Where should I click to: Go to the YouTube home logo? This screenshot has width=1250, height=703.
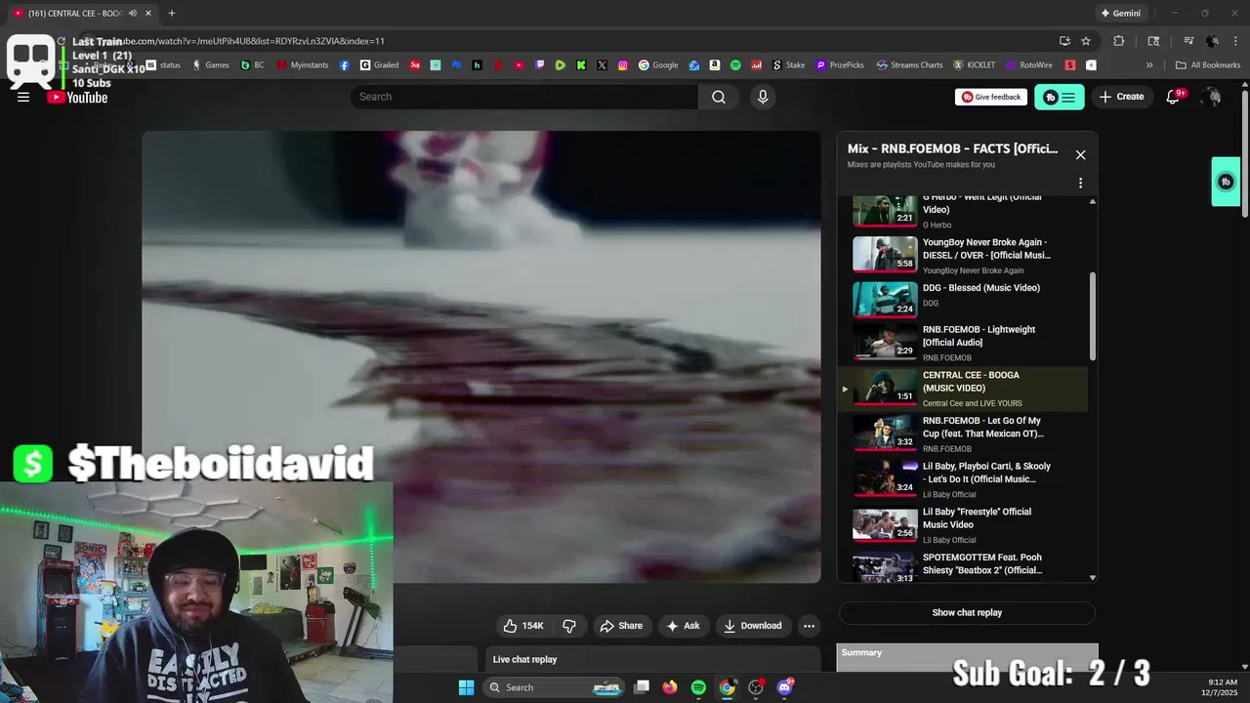click(x=77, y=97)
